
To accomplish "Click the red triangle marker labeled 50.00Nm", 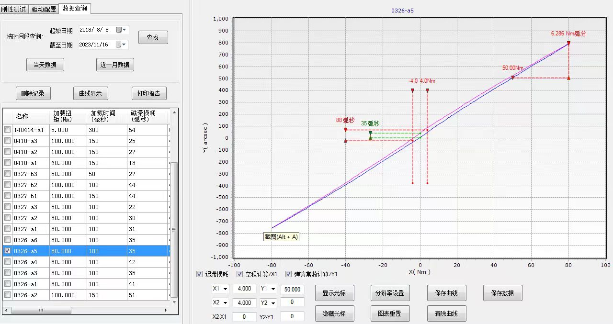I will [x=512, y=78].
